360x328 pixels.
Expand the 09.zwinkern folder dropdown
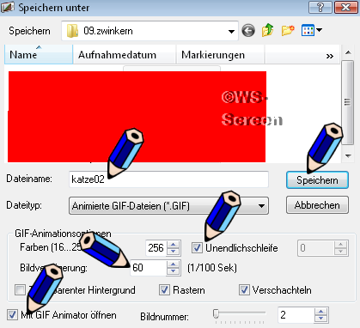coord(231,31)
